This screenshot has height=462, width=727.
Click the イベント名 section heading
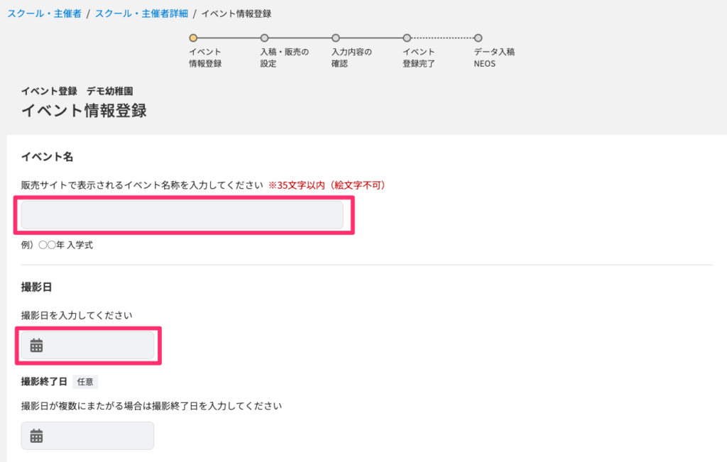point(48,157)
